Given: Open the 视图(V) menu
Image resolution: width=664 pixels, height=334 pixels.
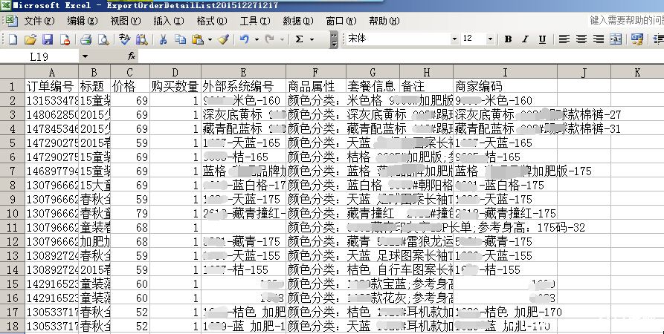Looking at the screenshot, I should [126, 21].
